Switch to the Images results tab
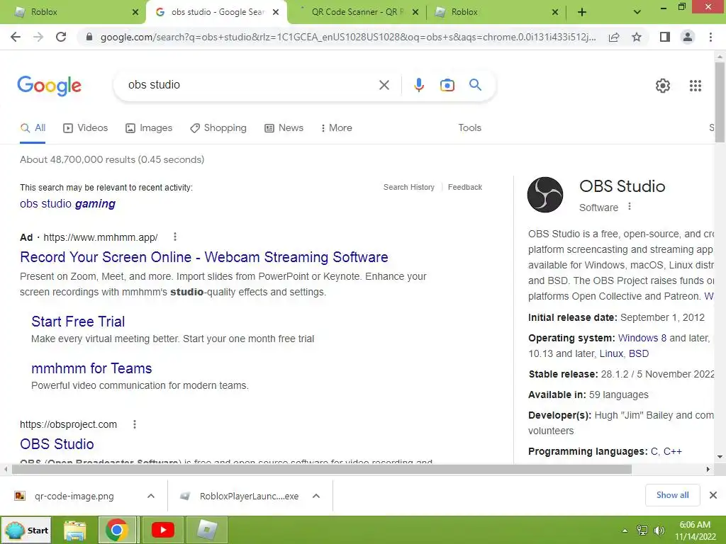Viewport: 726px width, 544px height. tap(149, 127)
